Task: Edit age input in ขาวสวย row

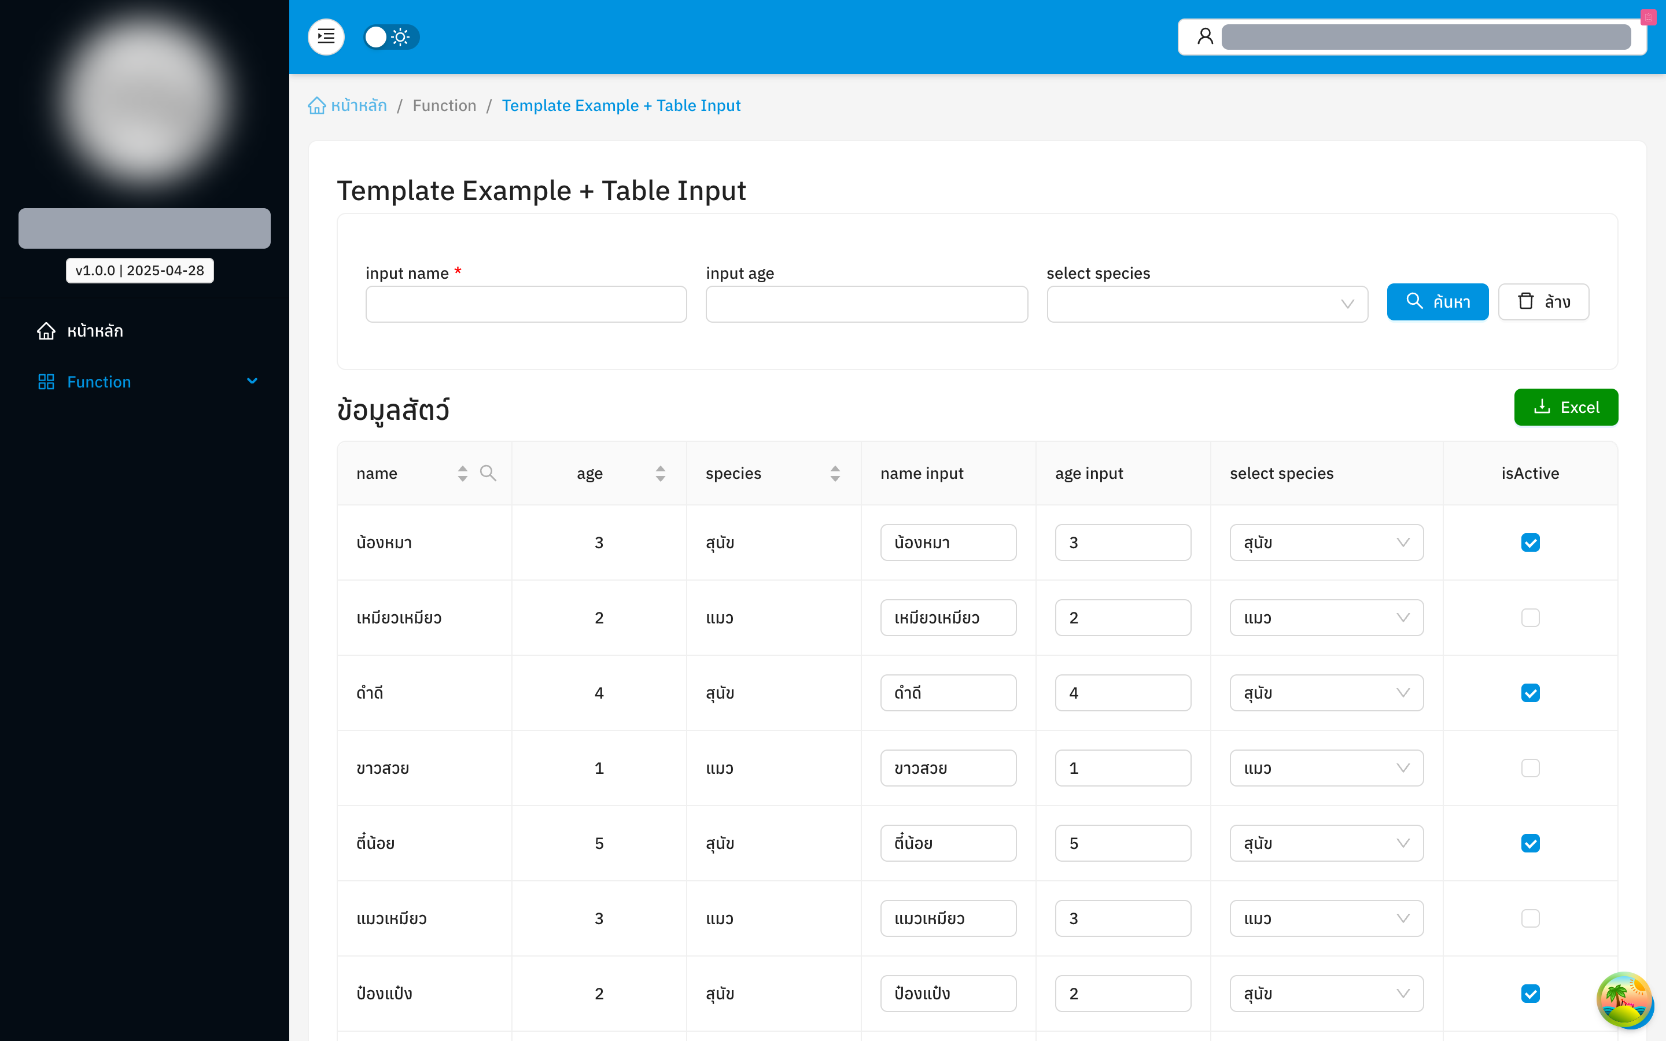Action: tap(1123, 767)
